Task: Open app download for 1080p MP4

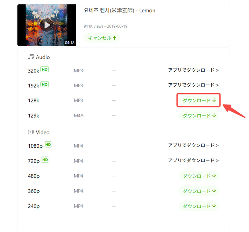Action: coord(193,145)
